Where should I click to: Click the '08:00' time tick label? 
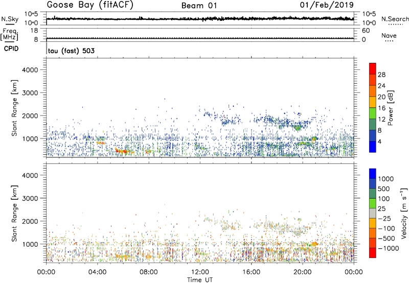point(148,272)
